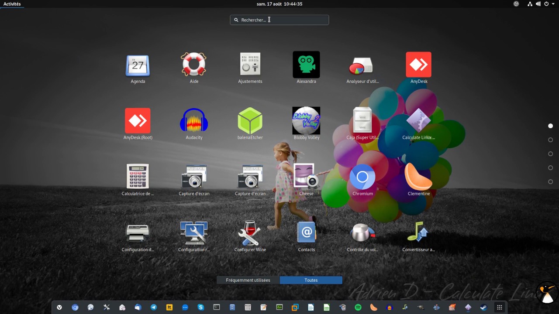The width and height of the screenshot is (559, 314).
Task: Open system monitor from the dock
Action: pos(279,307)
